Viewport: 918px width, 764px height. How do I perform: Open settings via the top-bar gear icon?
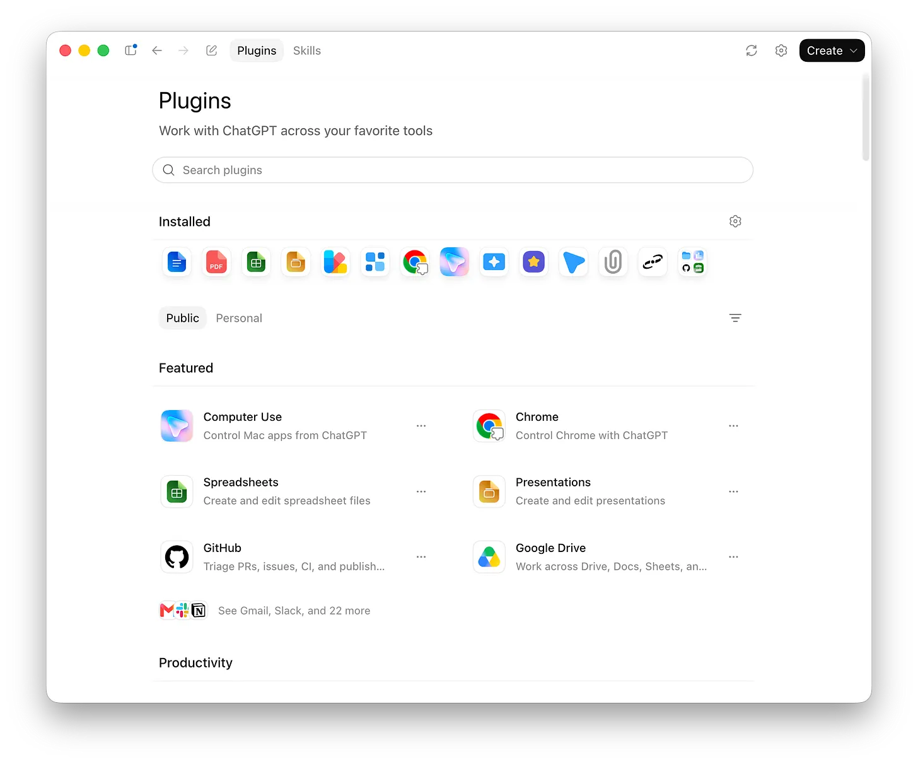point(781,50)
